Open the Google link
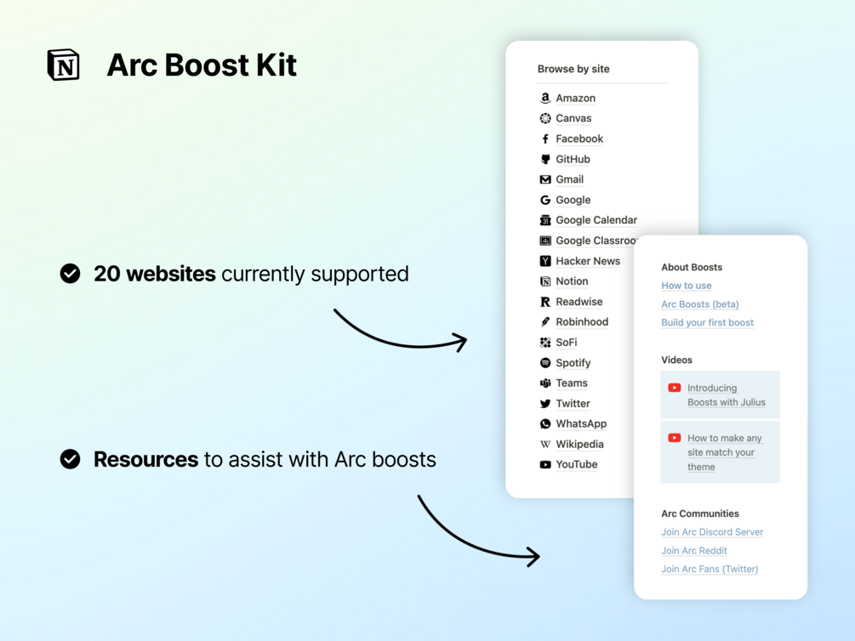This screenshot has height=641, width=855. [x=573, y=200]
